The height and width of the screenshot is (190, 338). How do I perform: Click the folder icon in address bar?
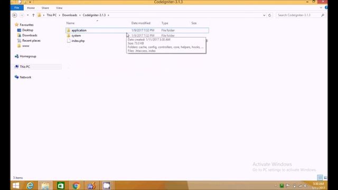(x=39, y=15)
